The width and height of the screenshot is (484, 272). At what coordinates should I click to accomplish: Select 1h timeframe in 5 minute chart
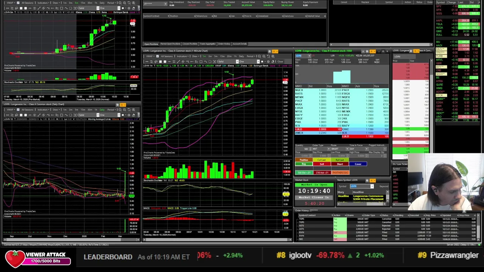[x=96, y=3]
